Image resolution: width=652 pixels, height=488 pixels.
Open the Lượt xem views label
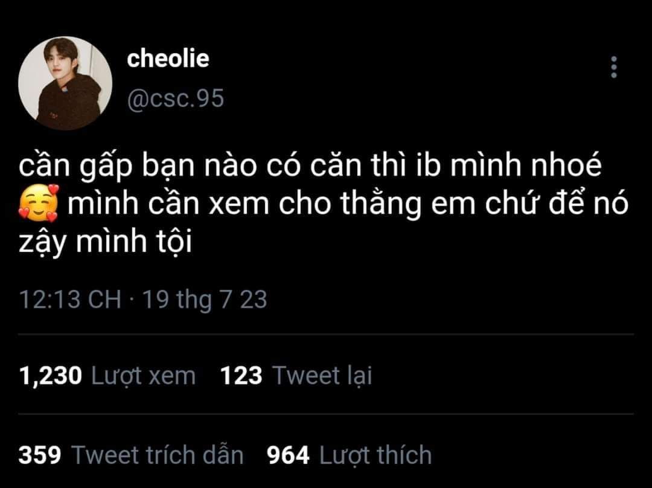pos(144,376)
